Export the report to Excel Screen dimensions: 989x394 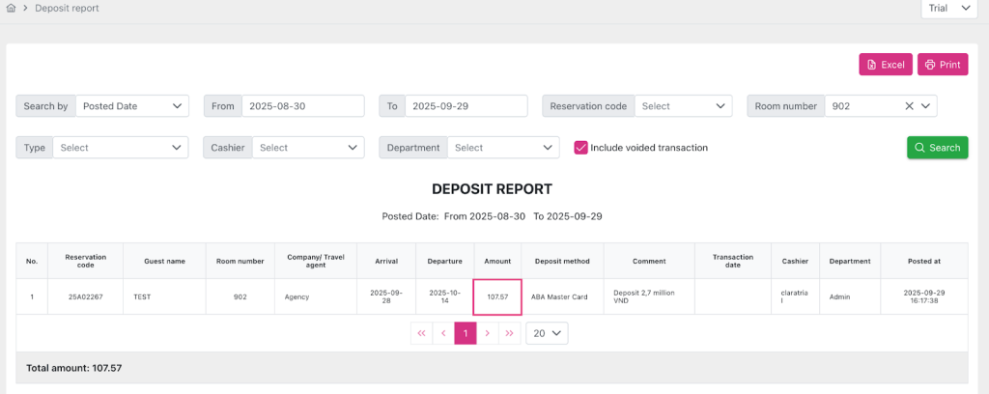[885, 65]
